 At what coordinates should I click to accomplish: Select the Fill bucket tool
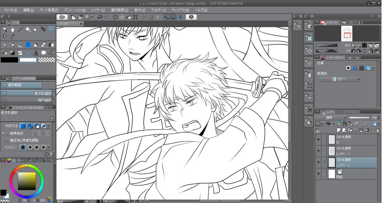(x=5, y=53)
